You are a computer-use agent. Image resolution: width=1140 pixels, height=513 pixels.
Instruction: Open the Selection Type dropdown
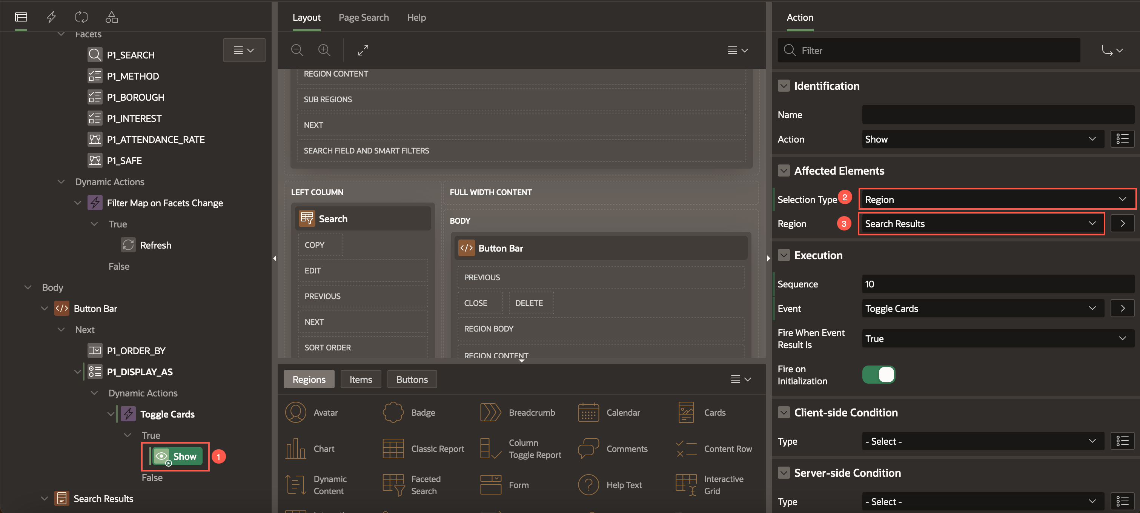(x=997, y=199)
